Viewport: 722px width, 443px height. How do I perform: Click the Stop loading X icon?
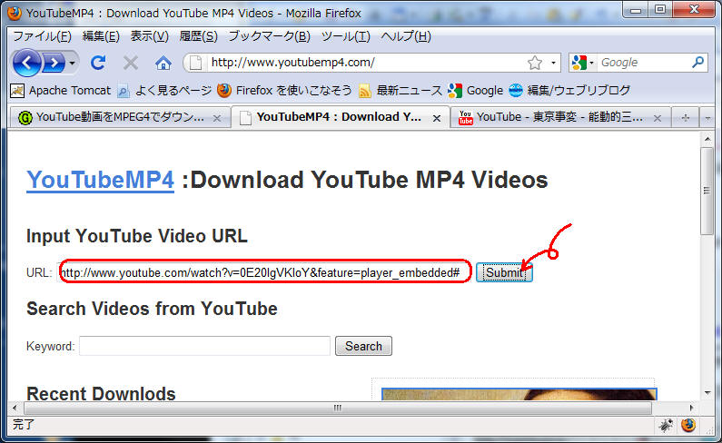[131, 63]
